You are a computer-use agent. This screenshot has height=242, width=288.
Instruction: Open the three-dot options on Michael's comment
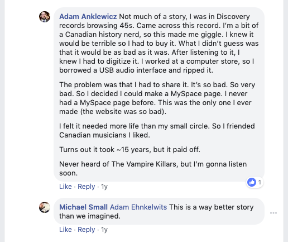273,213
